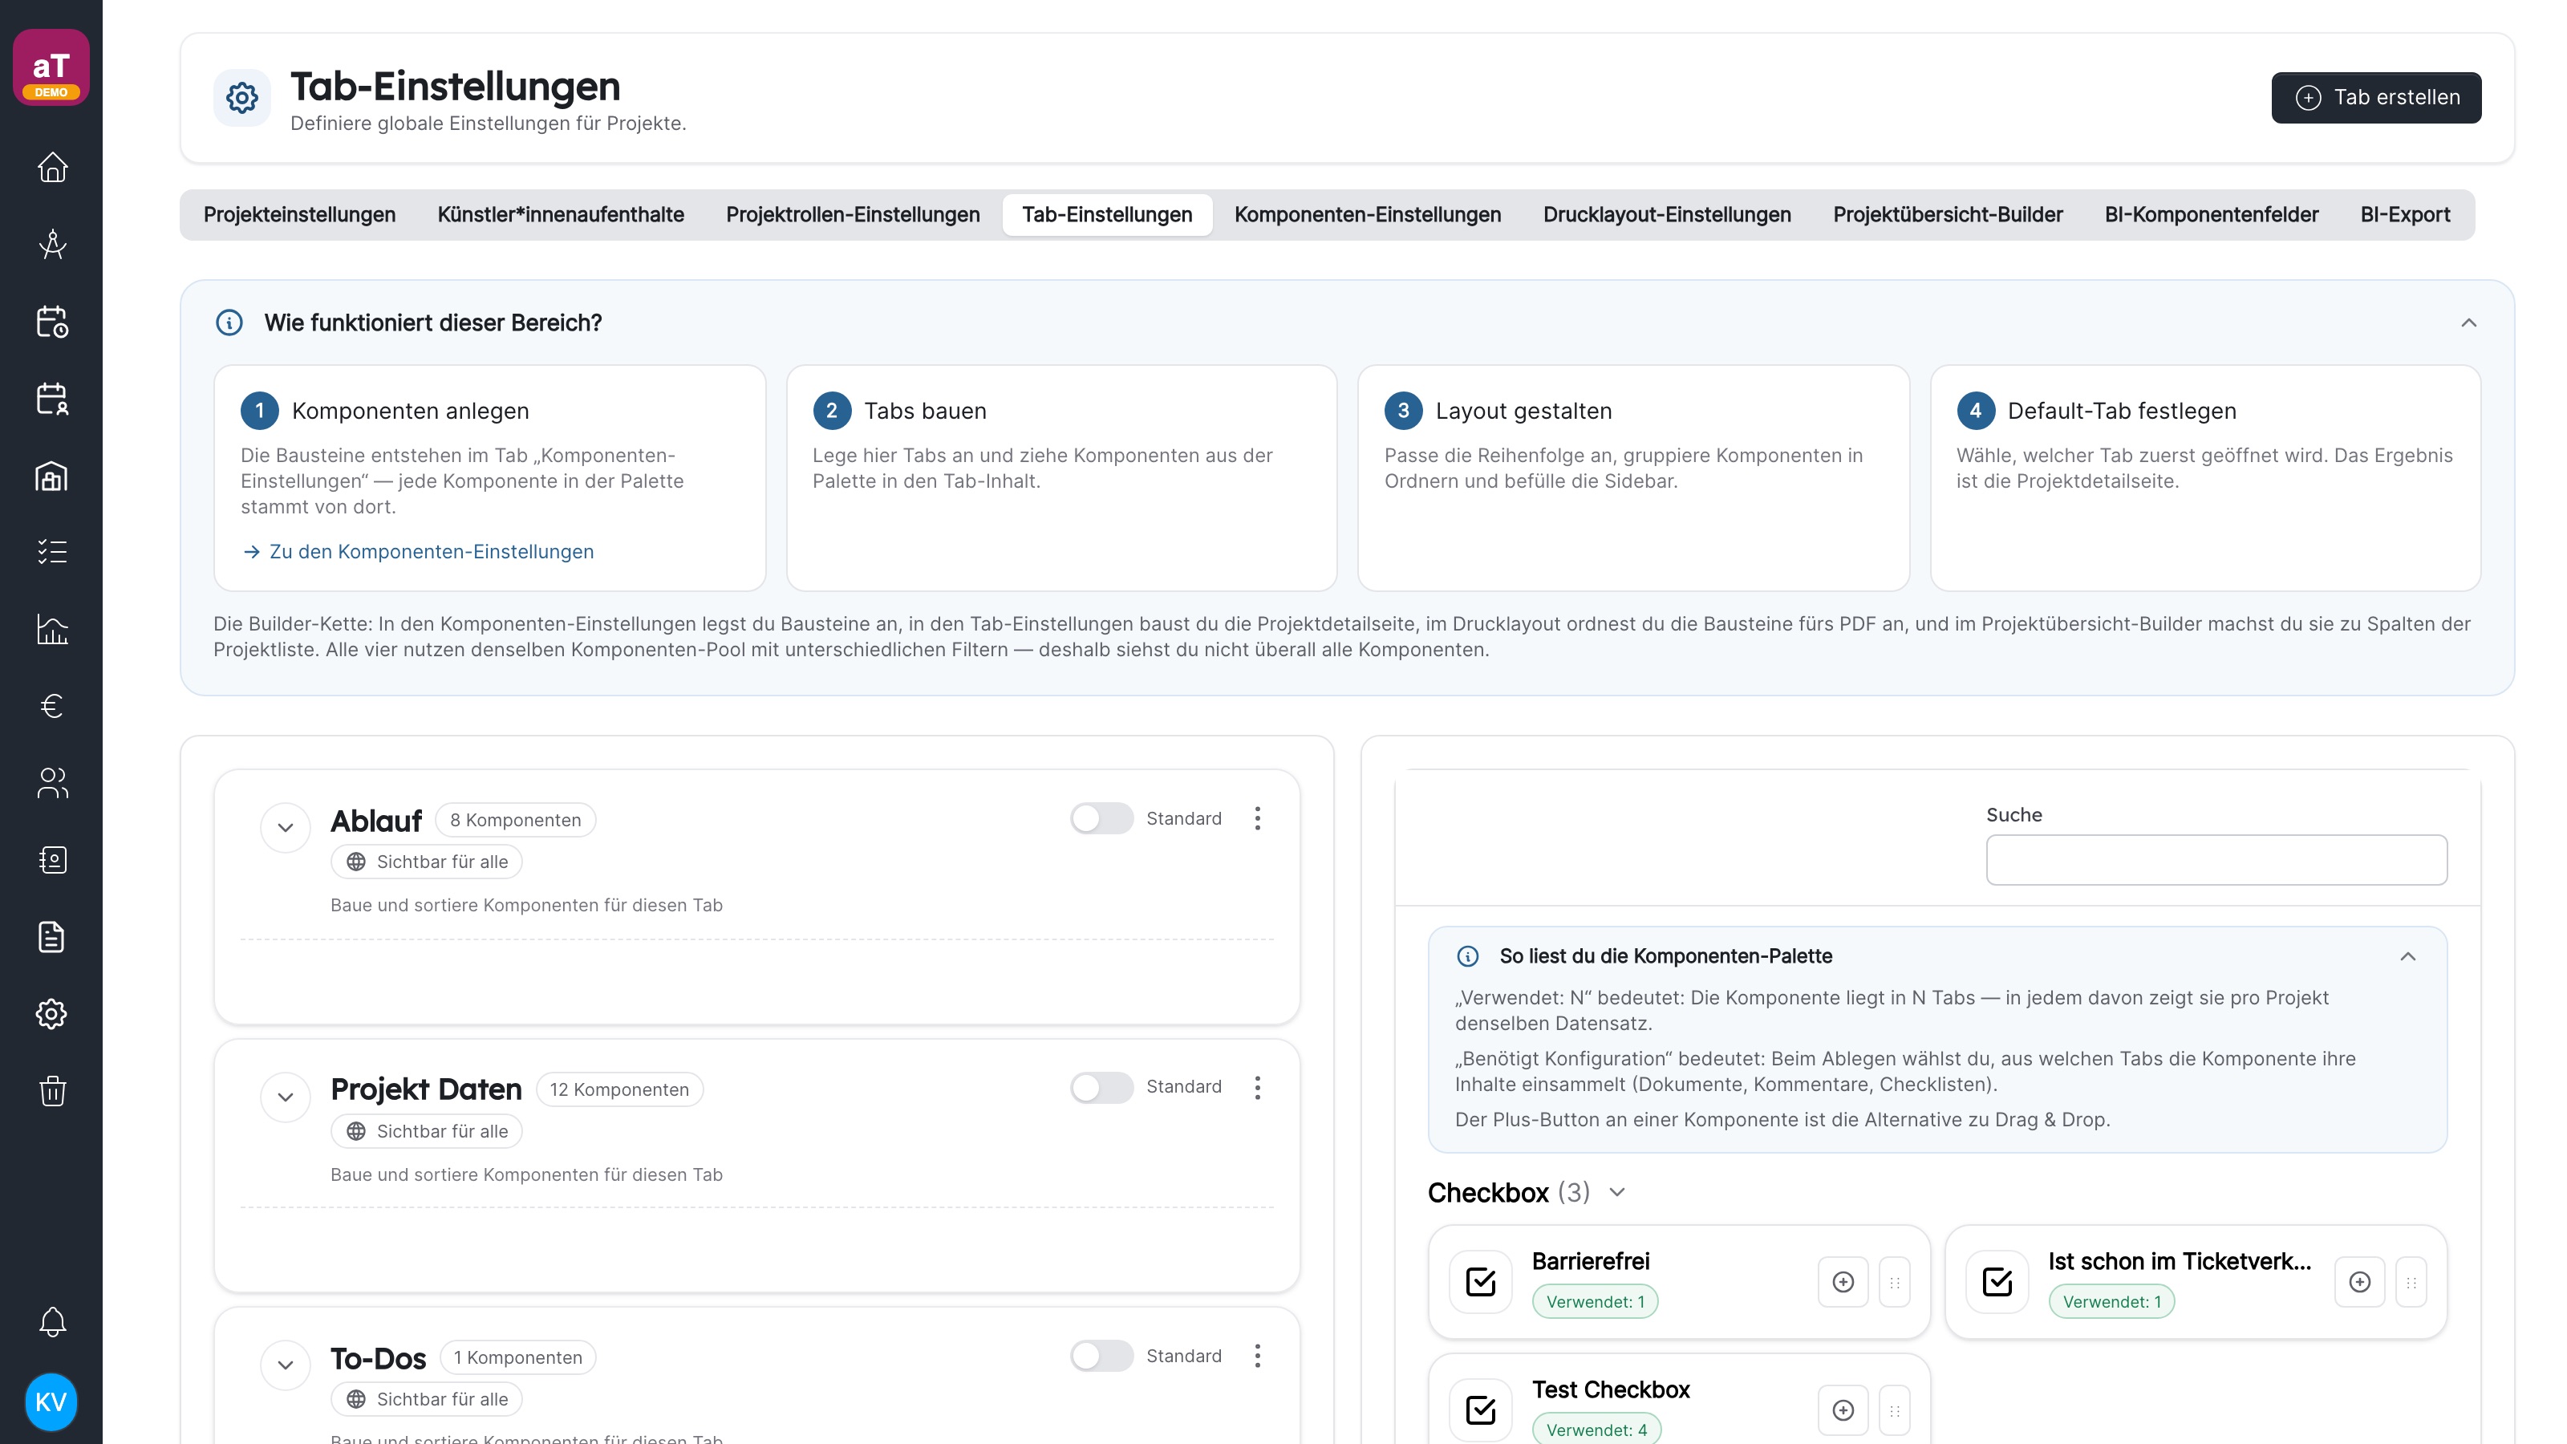Click the checkbox icon of the Test Checkbox card
This screenshot has width=2567, height=1444.
coord(1481,1410)
